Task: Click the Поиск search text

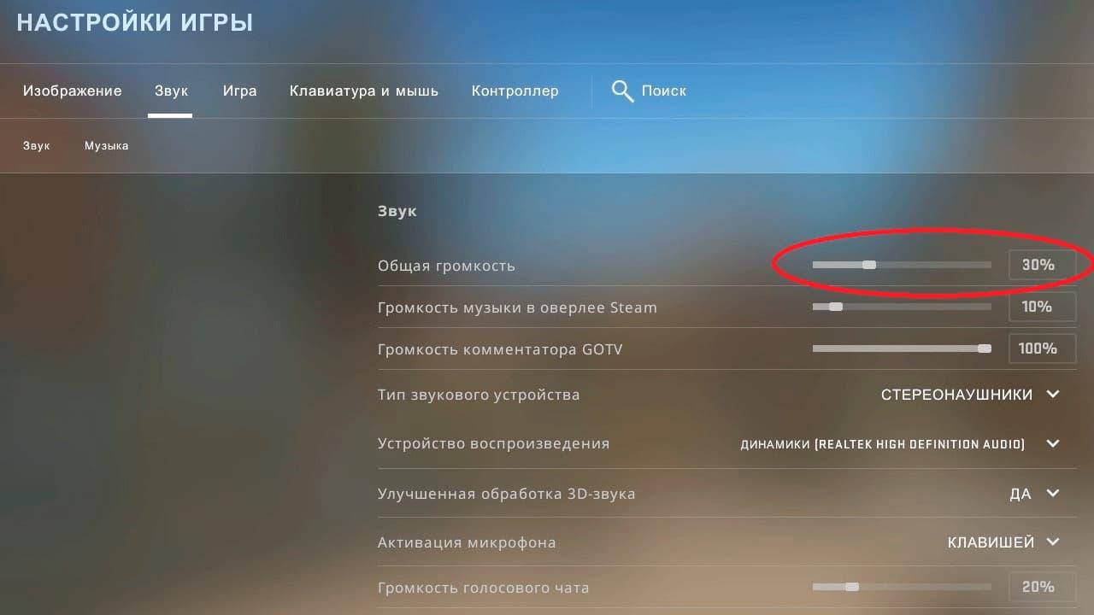Action: [664, 91]
